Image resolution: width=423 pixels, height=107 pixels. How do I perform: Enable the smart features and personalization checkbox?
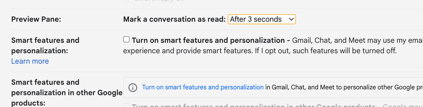click(x=126, y=39)
